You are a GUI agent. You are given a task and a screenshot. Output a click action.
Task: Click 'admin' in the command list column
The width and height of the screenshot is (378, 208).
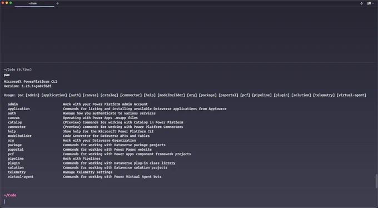13,104
